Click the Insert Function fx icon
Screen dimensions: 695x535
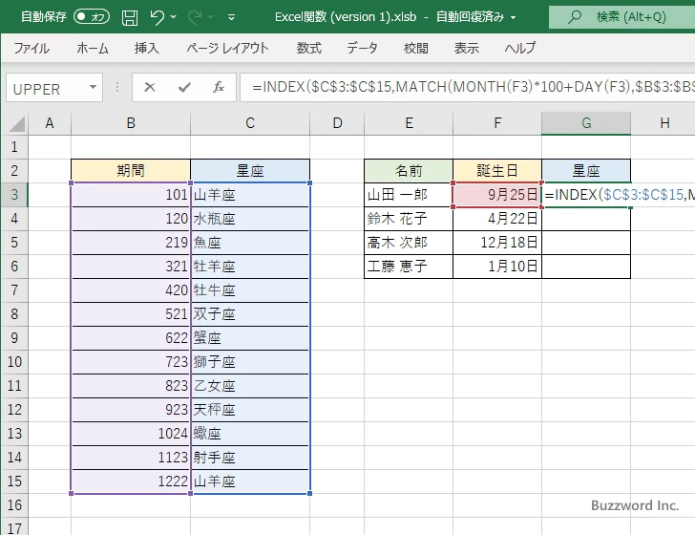(218, 87)
